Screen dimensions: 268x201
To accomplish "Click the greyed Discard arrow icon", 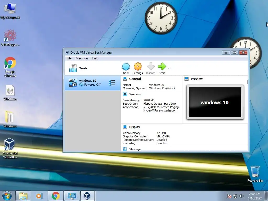I will click(x=150, y=66).
